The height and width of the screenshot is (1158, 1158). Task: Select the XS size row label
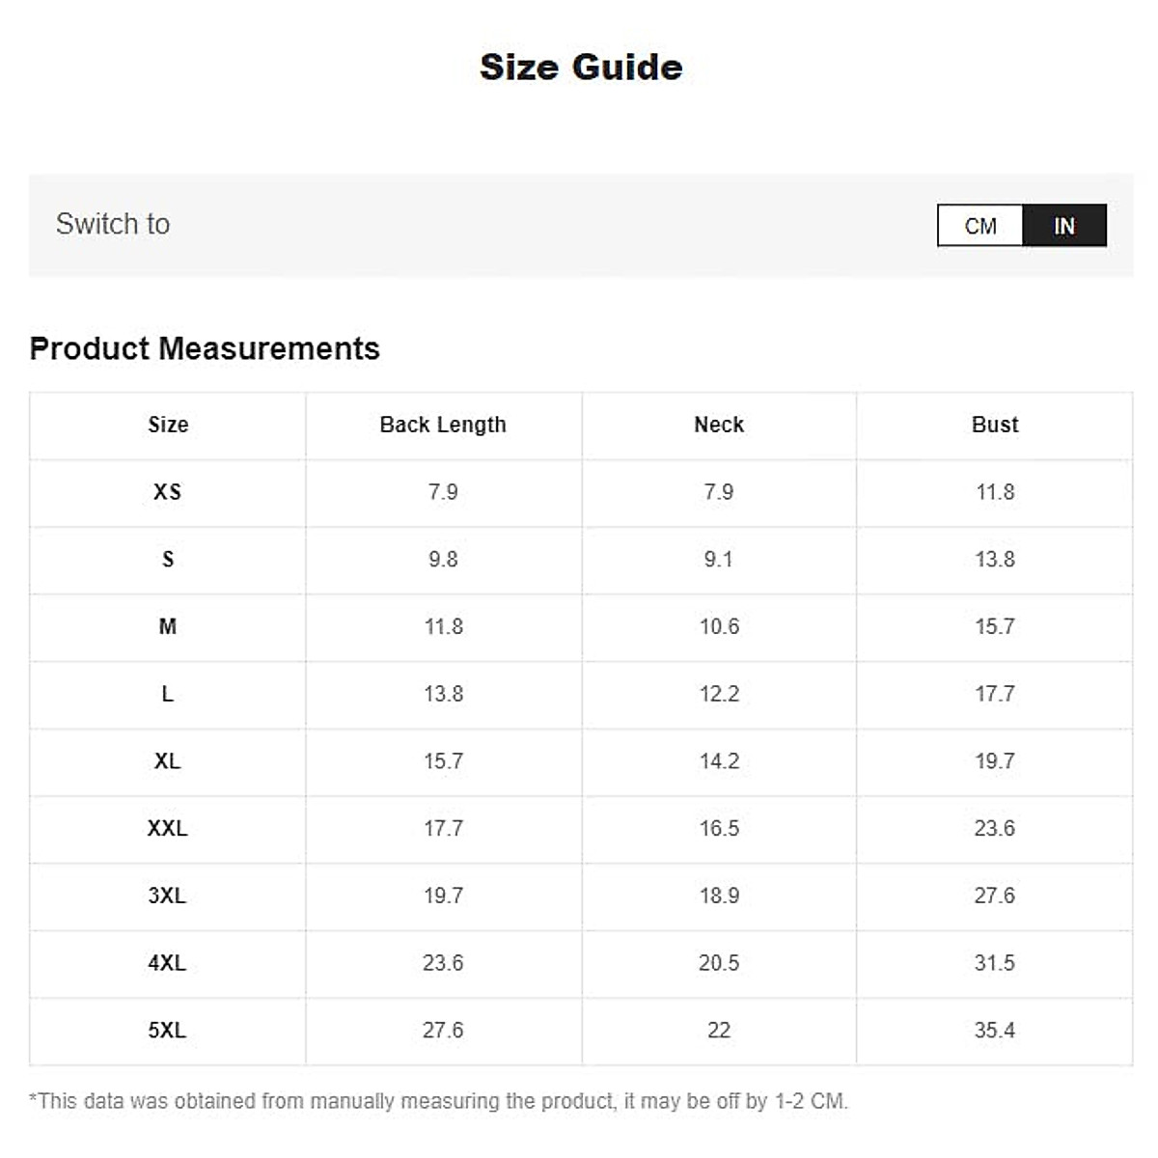click(168, 492)
